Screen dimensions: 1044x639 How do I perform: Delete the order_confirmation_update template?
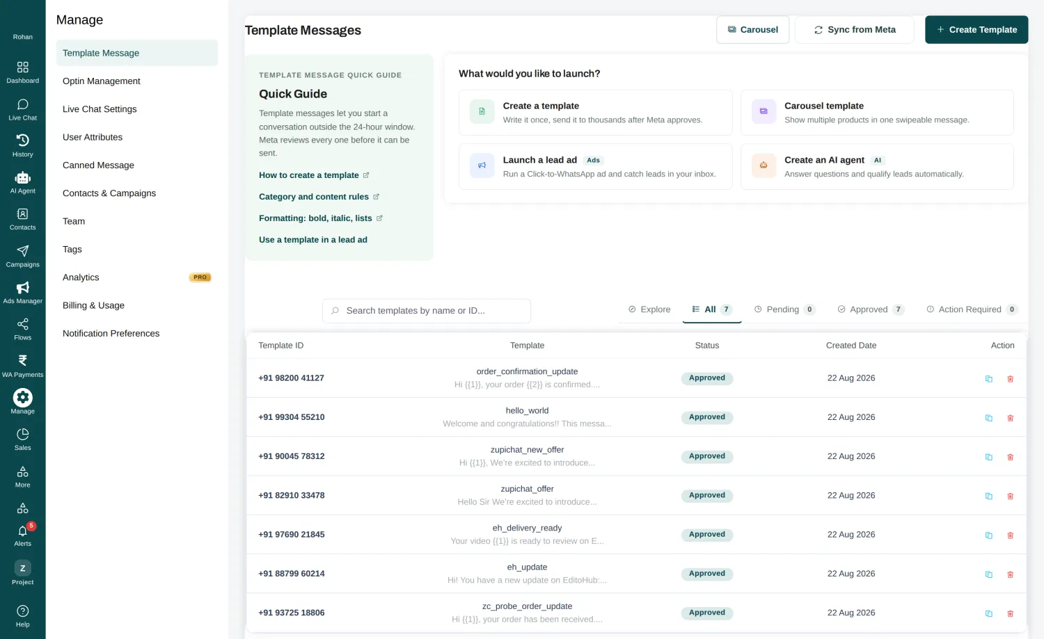pos(1010,379)
